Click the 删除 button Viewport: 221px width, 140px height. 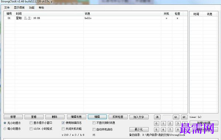(55, 117)
